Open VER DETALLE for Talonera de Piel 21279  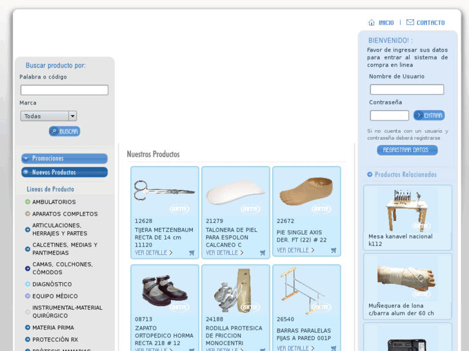click(225, 252)
